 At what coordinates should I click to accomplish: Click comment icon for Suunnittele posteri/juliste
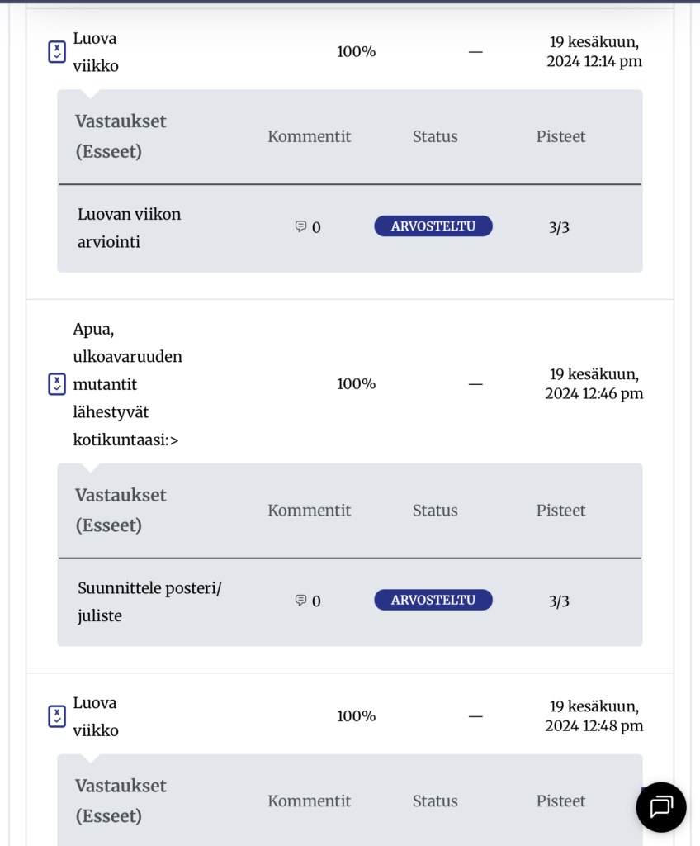point(301,601)
